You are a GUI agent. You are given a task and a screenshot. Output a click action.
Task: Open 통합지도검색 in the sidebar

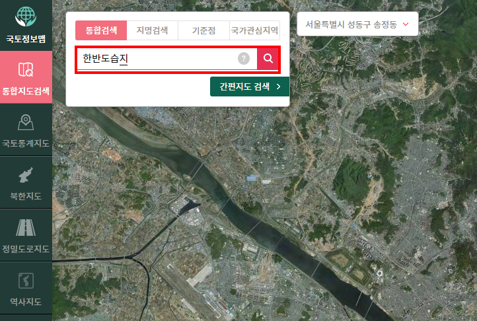(26, 77)
